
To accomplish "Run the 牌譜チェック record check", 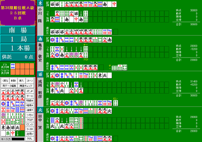I will [x=26, y=86].
